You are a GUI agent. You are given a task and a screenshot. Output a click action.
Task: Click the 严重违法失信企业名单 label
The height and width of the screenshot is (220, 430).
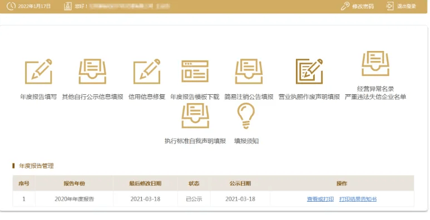(x=375, y=97)
